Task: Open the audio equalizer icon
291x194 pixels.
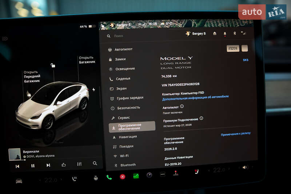Action: click(79, 164)
